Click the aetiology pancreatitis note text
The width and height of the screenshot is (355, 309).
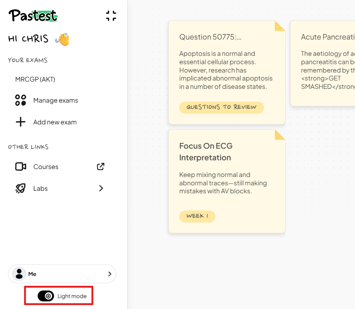328,70
